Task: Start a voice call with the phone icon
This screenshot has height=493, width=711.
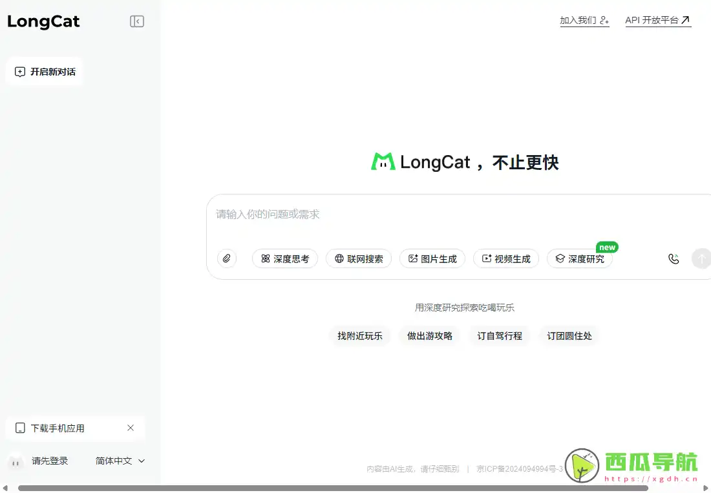Action: coord(674,258)
